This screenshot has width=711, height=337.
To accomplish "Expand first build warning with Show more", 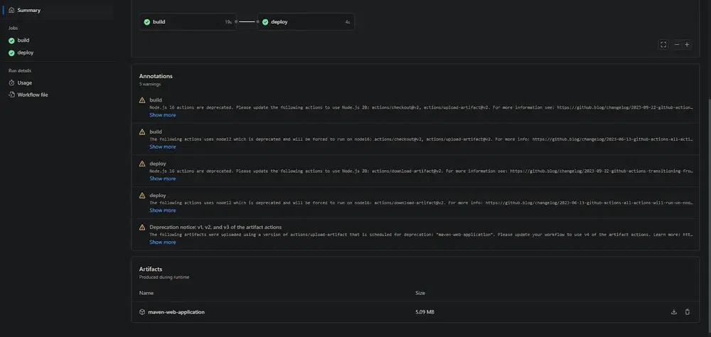I will [x=162, y=114].
